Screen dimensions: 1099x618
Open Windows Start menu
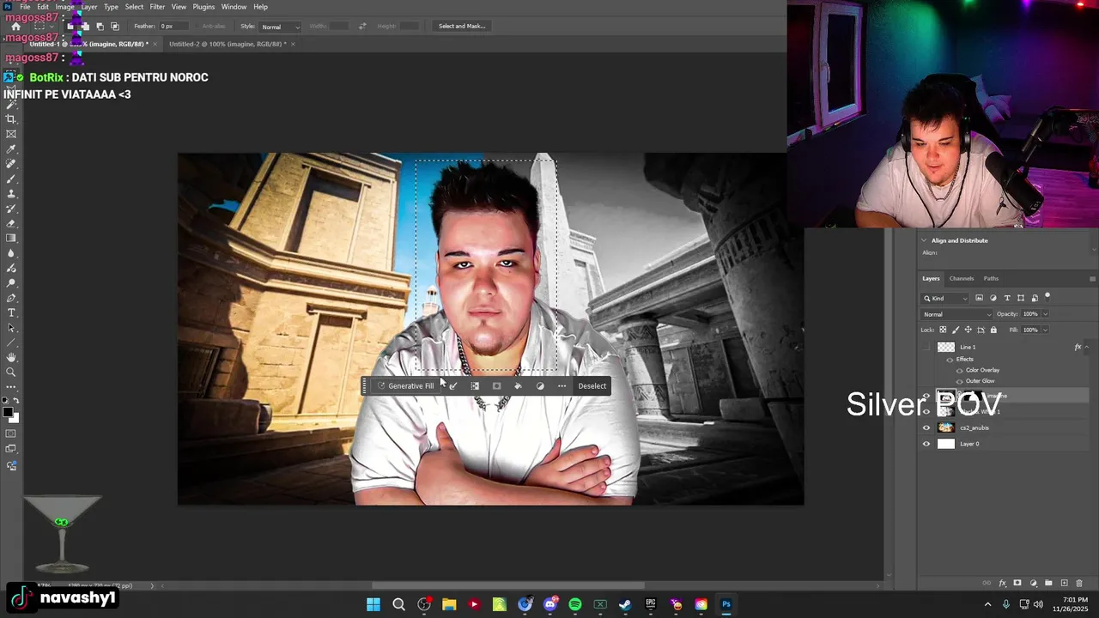[x=373, y=604]
